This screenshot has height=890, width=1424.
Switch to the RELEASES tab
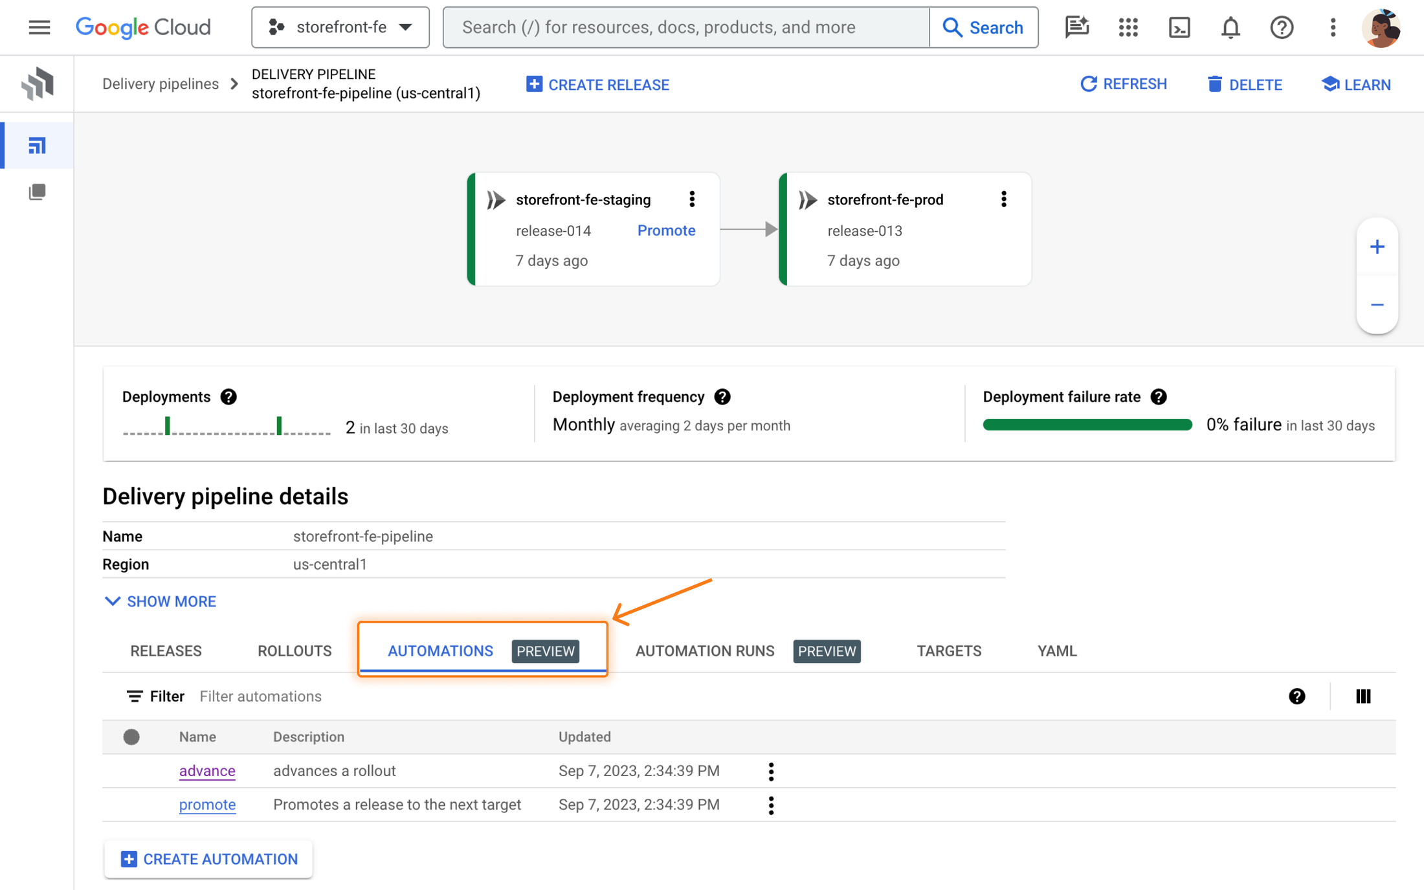[166, 650]
